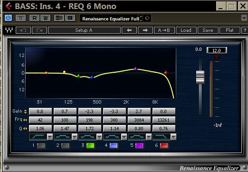Open band 5 filter type dropdown arrow
The image size is (248, 172).
tap(149, 137)
